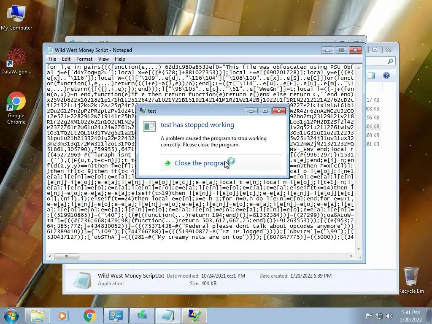The image size is (432, 324).
Task: Open the DataWagon desktop shortcut
Action: 16,61
